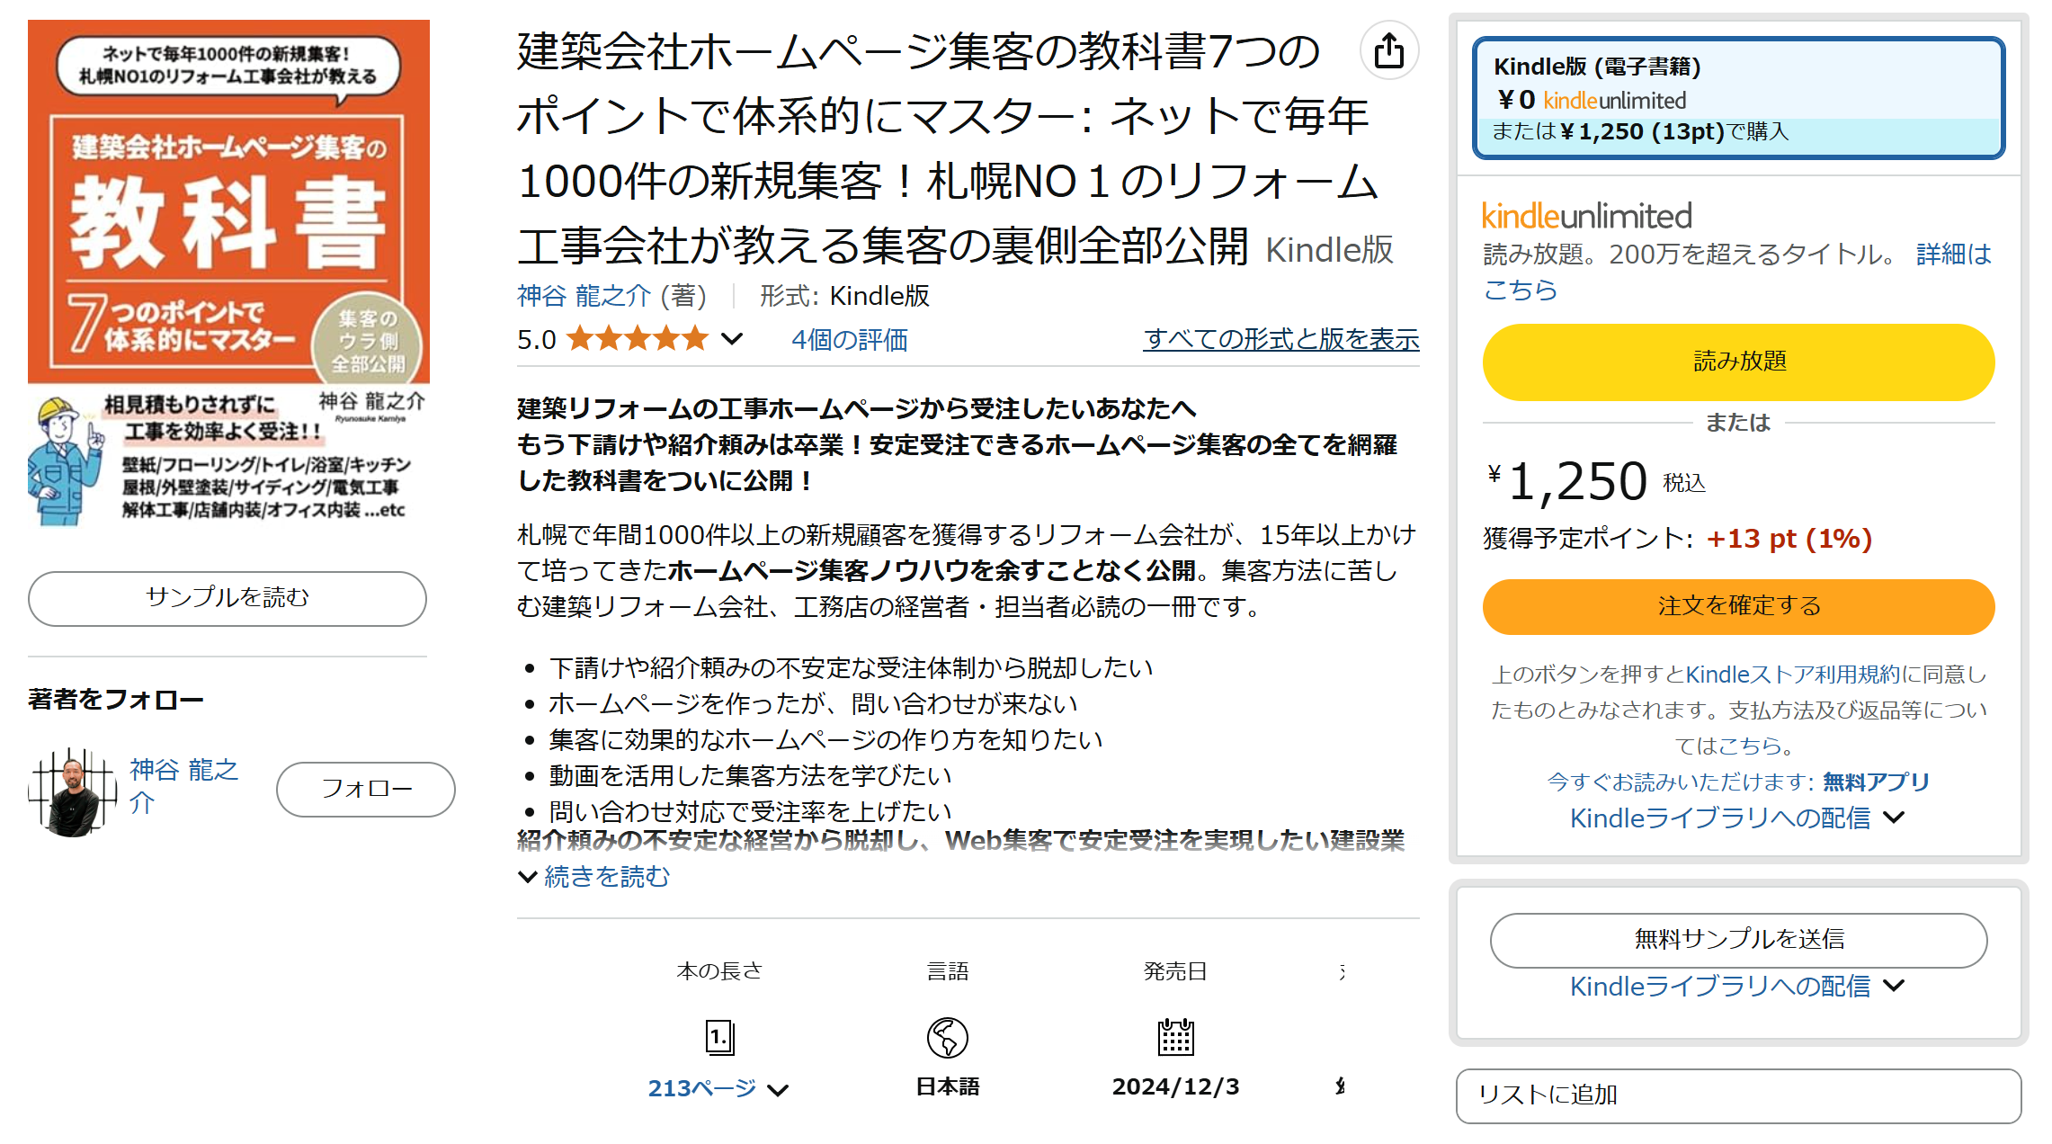The image size is (2052, 1144).
Task: Open Kindleライブラリへの配信 dropdown under order button
Action: click(x=1736, y=818)
